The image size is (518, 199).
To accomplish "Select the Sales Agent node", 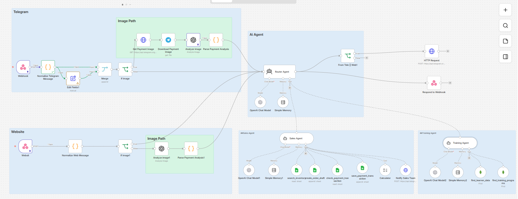I will 297,138.
